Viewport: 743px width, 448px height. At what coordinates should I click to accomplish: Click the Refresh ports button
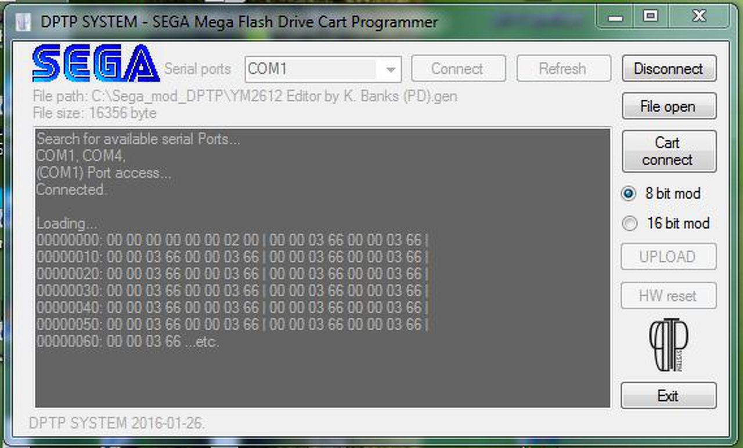pyautogui.click(x=563, y=68)
